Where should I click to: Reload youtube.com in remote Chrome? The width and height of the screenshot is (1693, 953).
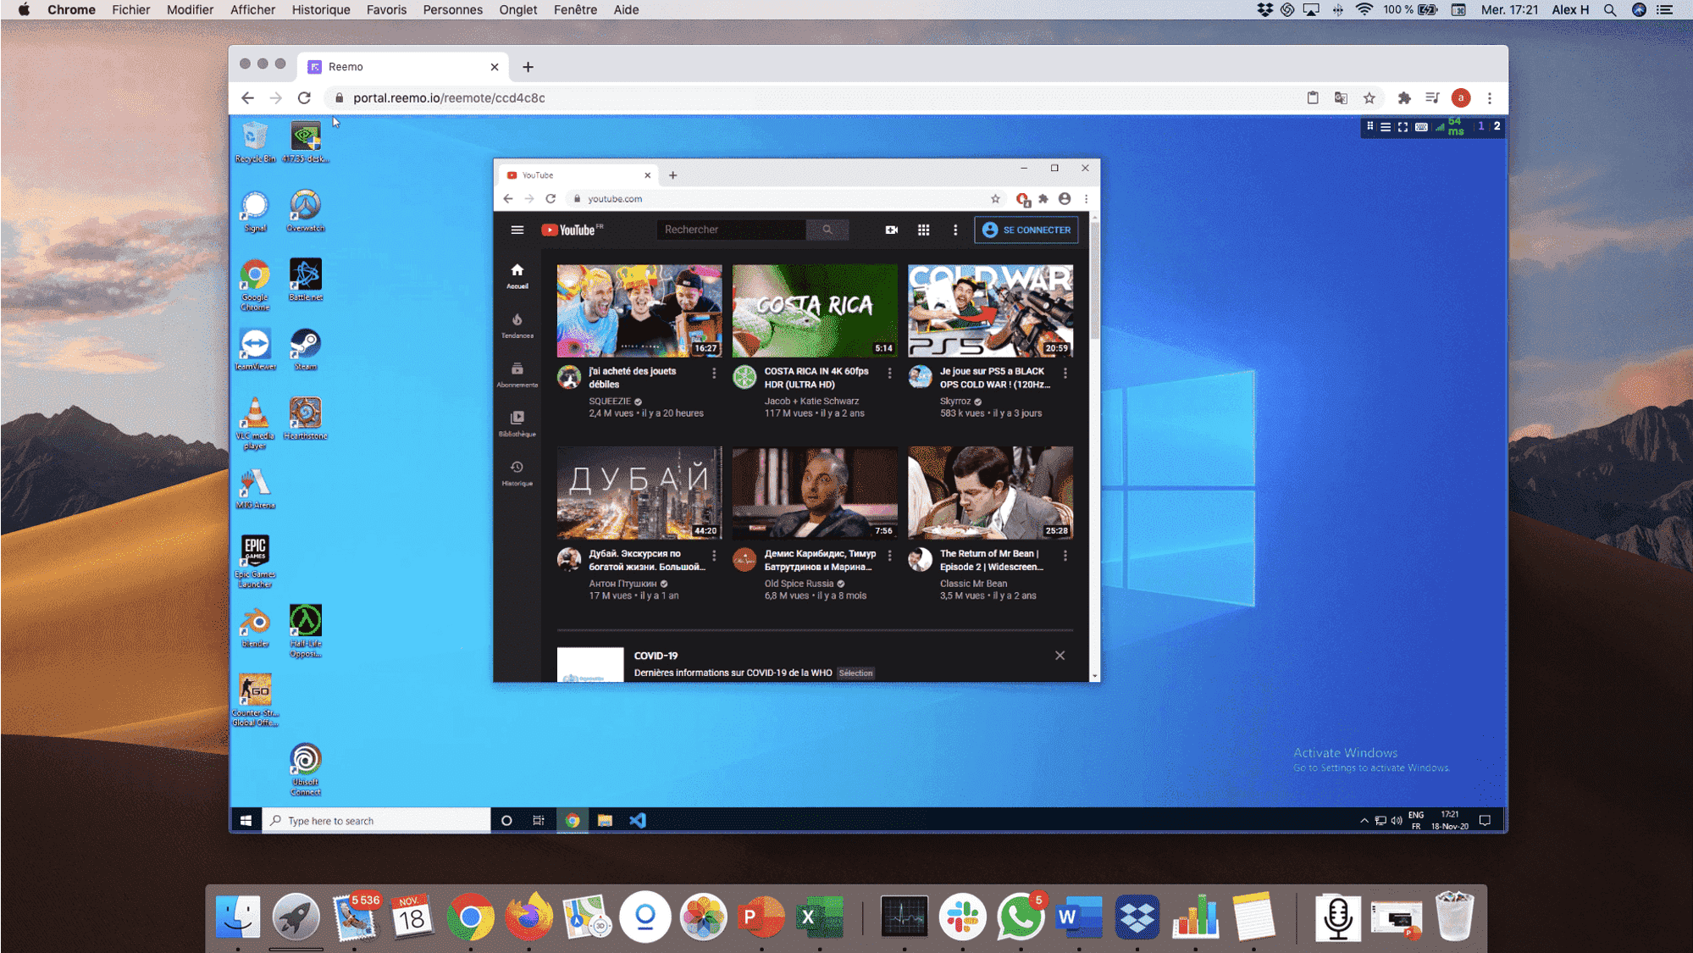pyautogui.click(x=551, y=199)
